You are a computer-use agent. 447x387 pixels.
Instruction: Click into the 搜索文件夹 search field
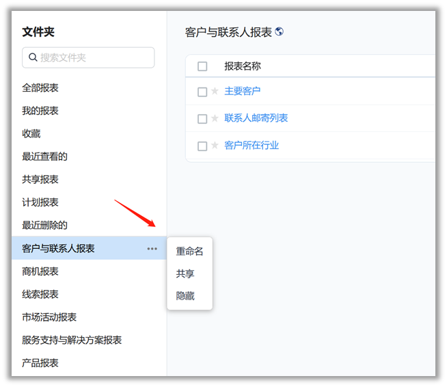coord(94,57)
